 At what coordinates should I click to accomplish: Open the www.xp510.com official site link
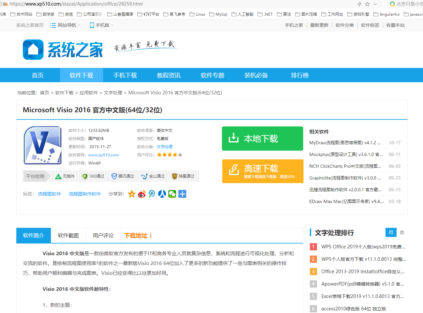pyautogui.click(x=104, y=155)
